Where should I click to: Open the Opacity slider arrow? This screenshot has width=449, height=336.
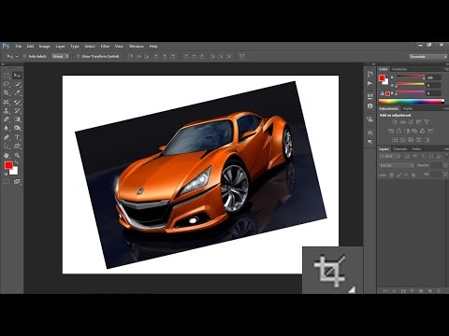[445, 165]
